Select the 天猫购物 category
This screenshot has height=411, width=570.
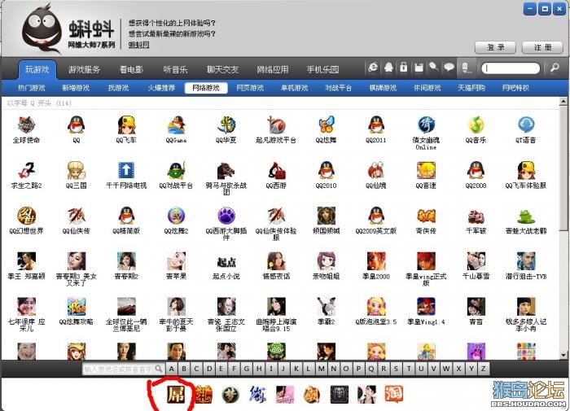coord(471,88)
